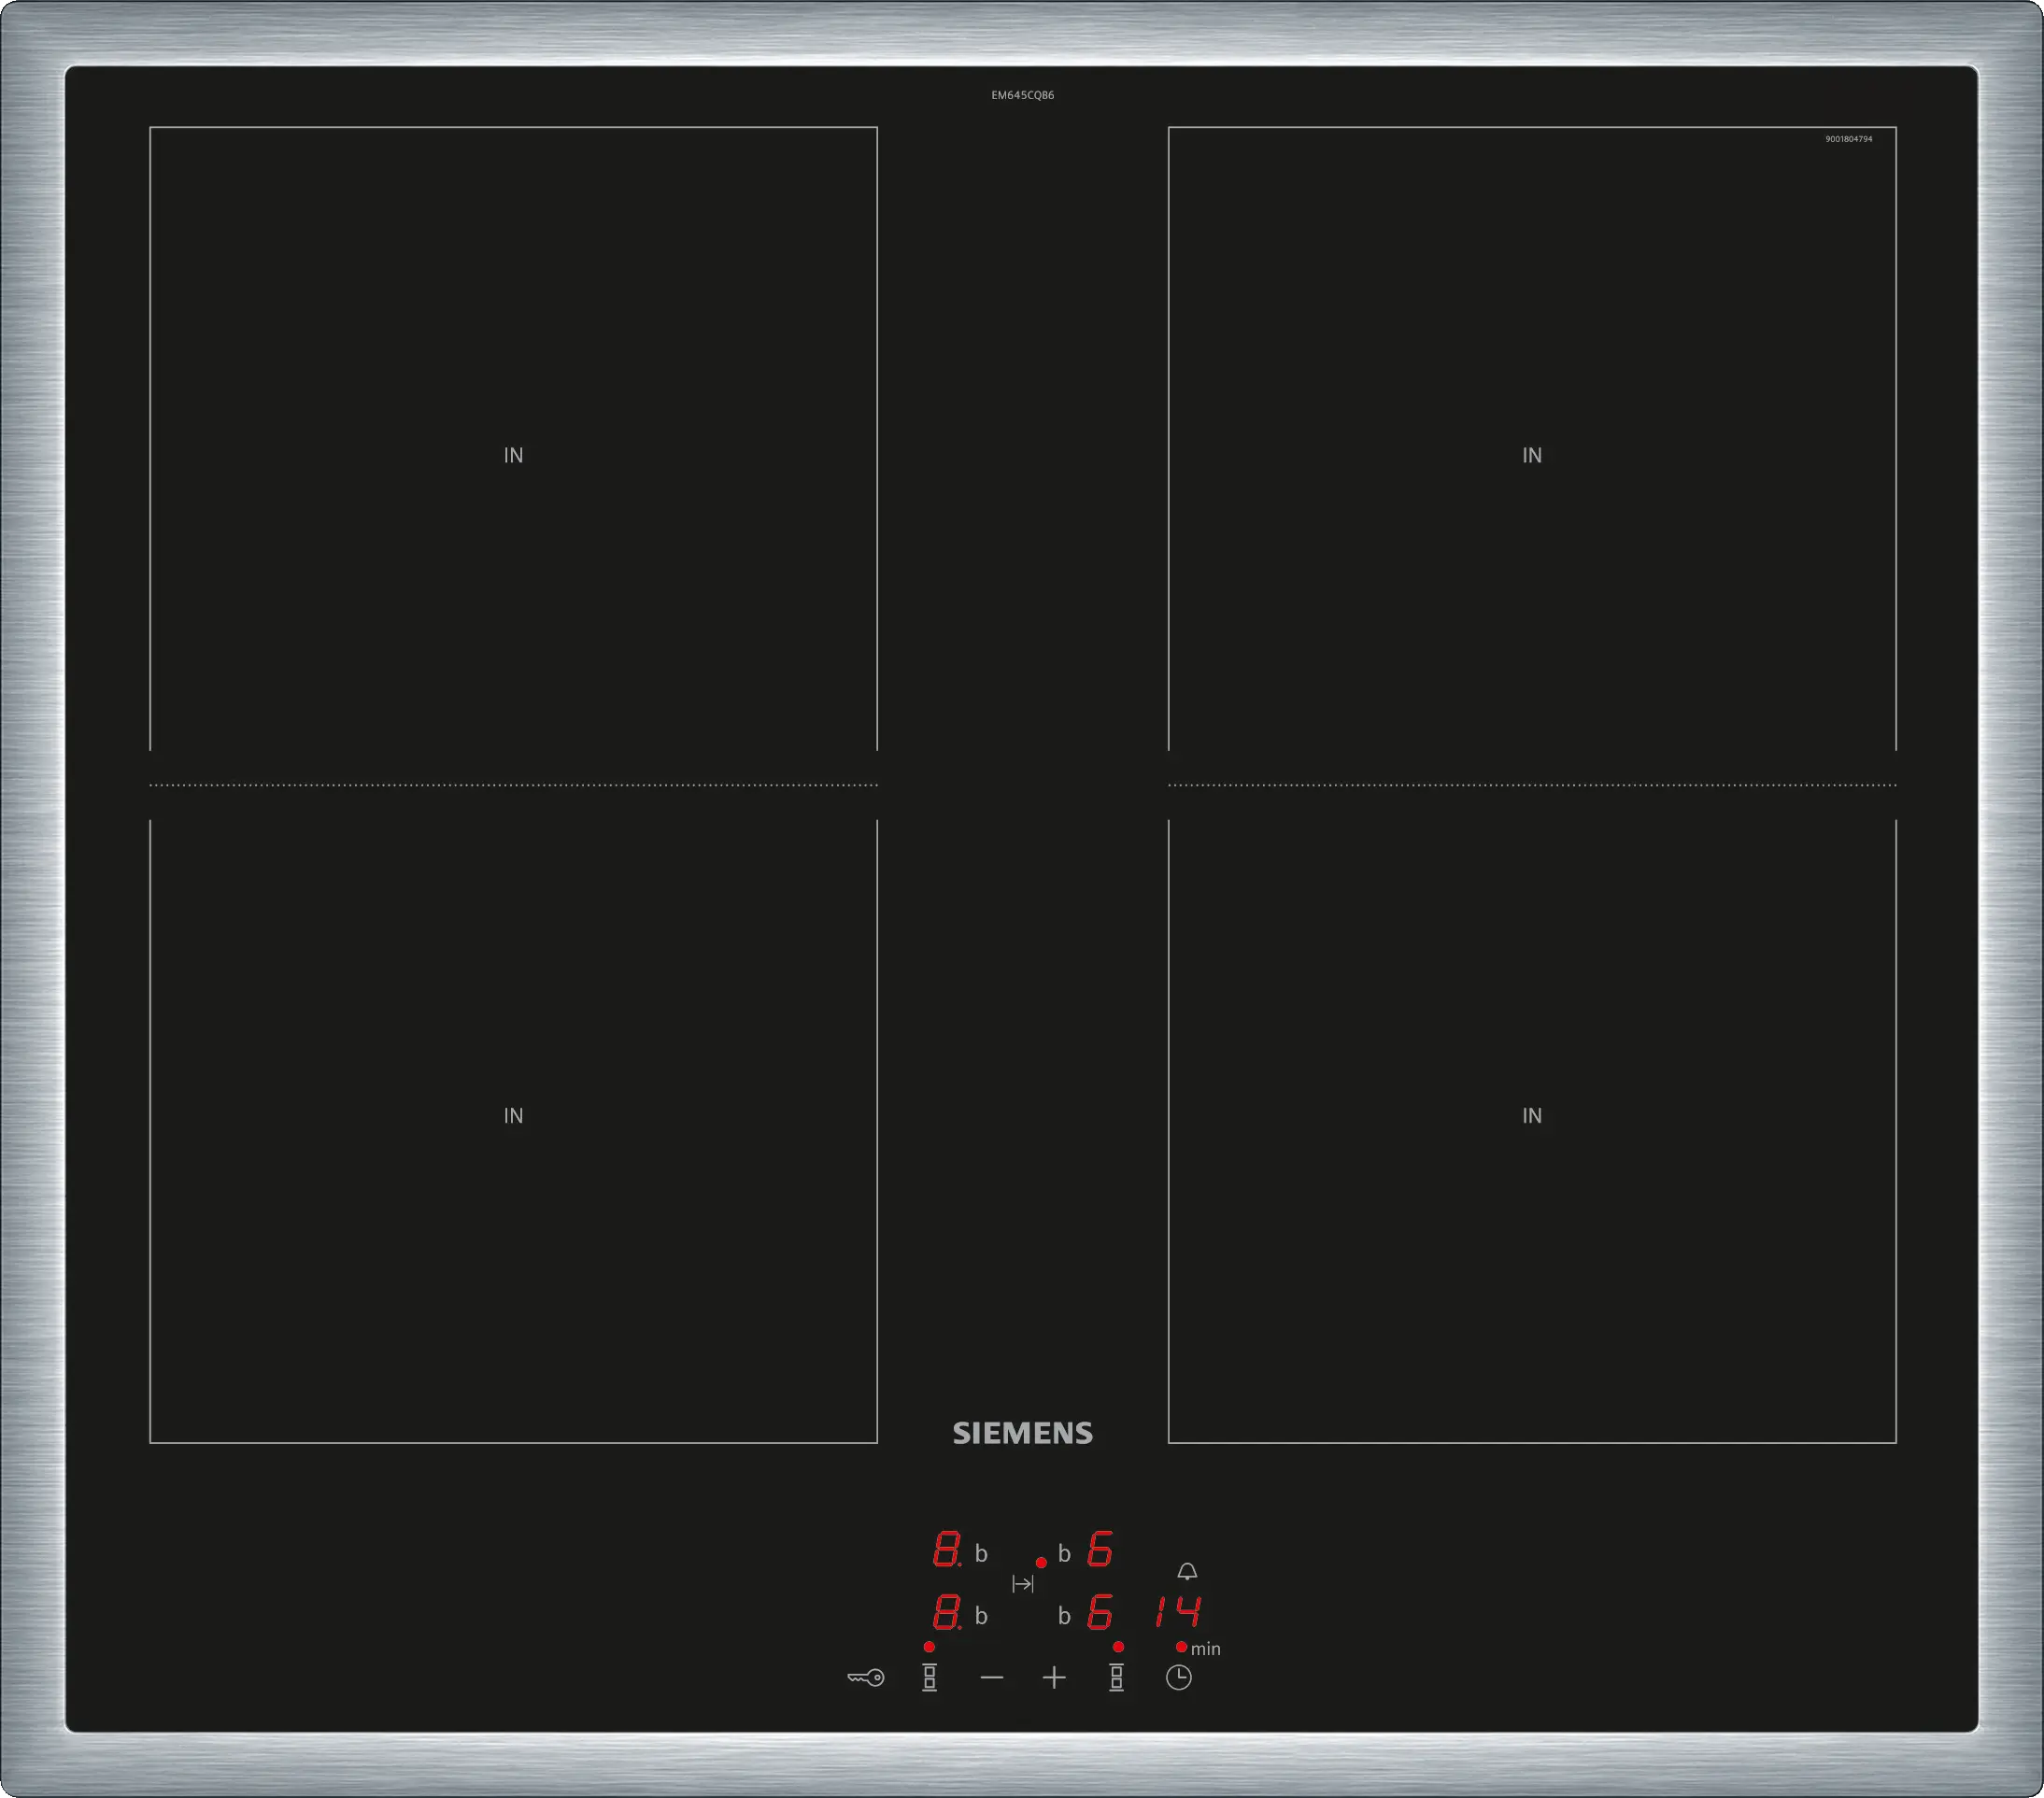This screenshot has height=1798, width=2044.
Task: Tap the front left power level display
Action: [946, 1612]
